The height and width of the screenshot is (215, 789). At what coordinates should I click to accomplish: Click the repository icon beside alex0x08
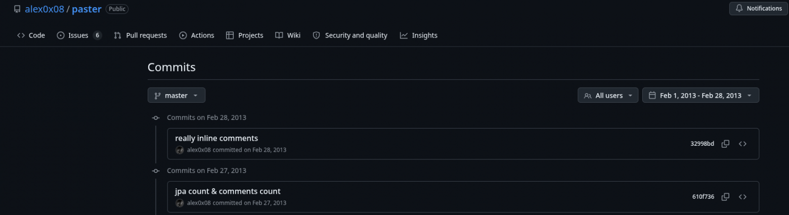(x=17, y=9)
